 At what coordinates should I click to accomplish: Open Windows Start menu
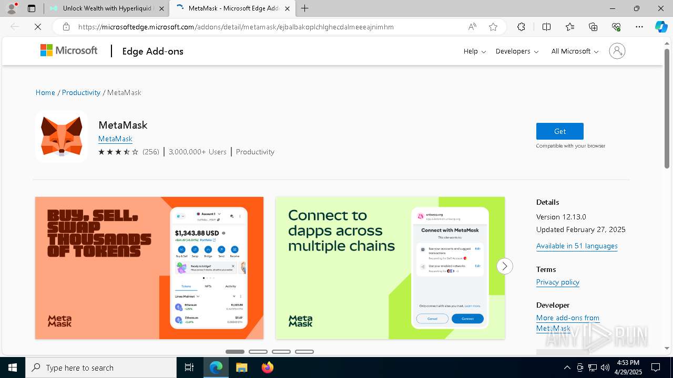point(13,367)
